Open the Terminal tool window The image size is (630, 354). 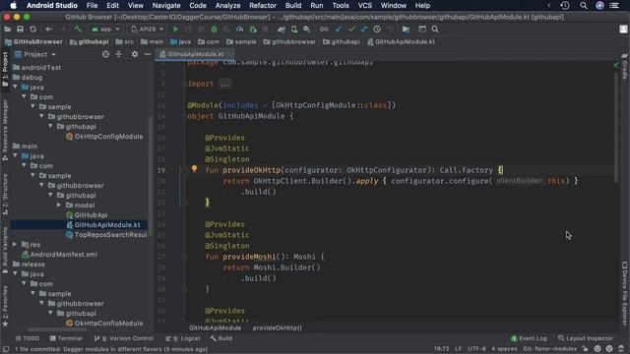[66, 338]
